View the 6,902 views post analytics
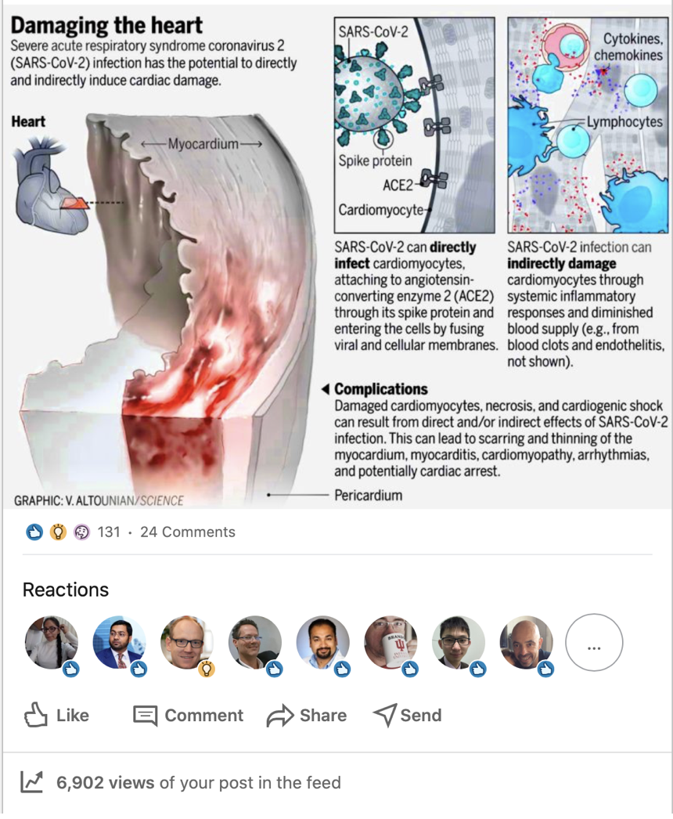 tap(199, 782)
